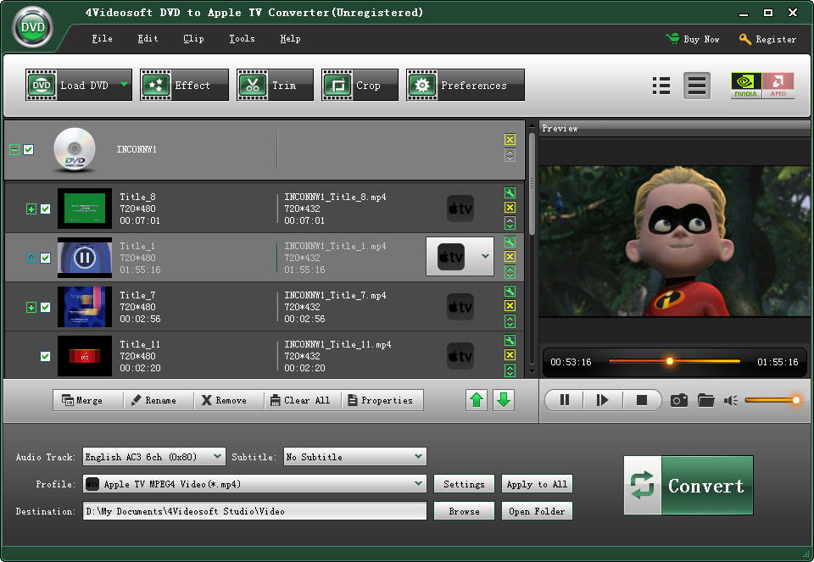Open settings wrench for Title_7
Image resolution: width=814 pixels, height=562 pixels.
coord(510,291)
